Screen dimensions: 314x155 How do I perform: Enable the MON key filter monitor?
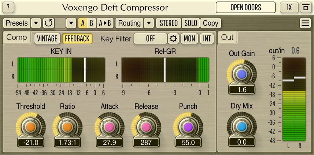tap(189, 38)
